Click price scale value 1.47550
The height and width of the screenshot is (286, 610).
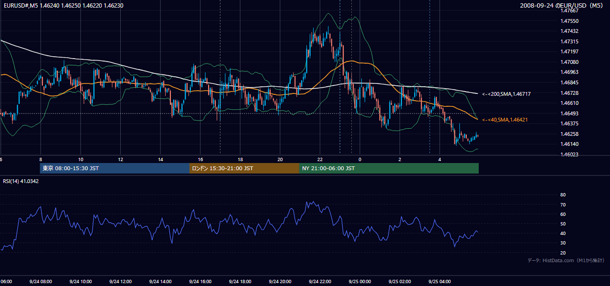point(569,21)
